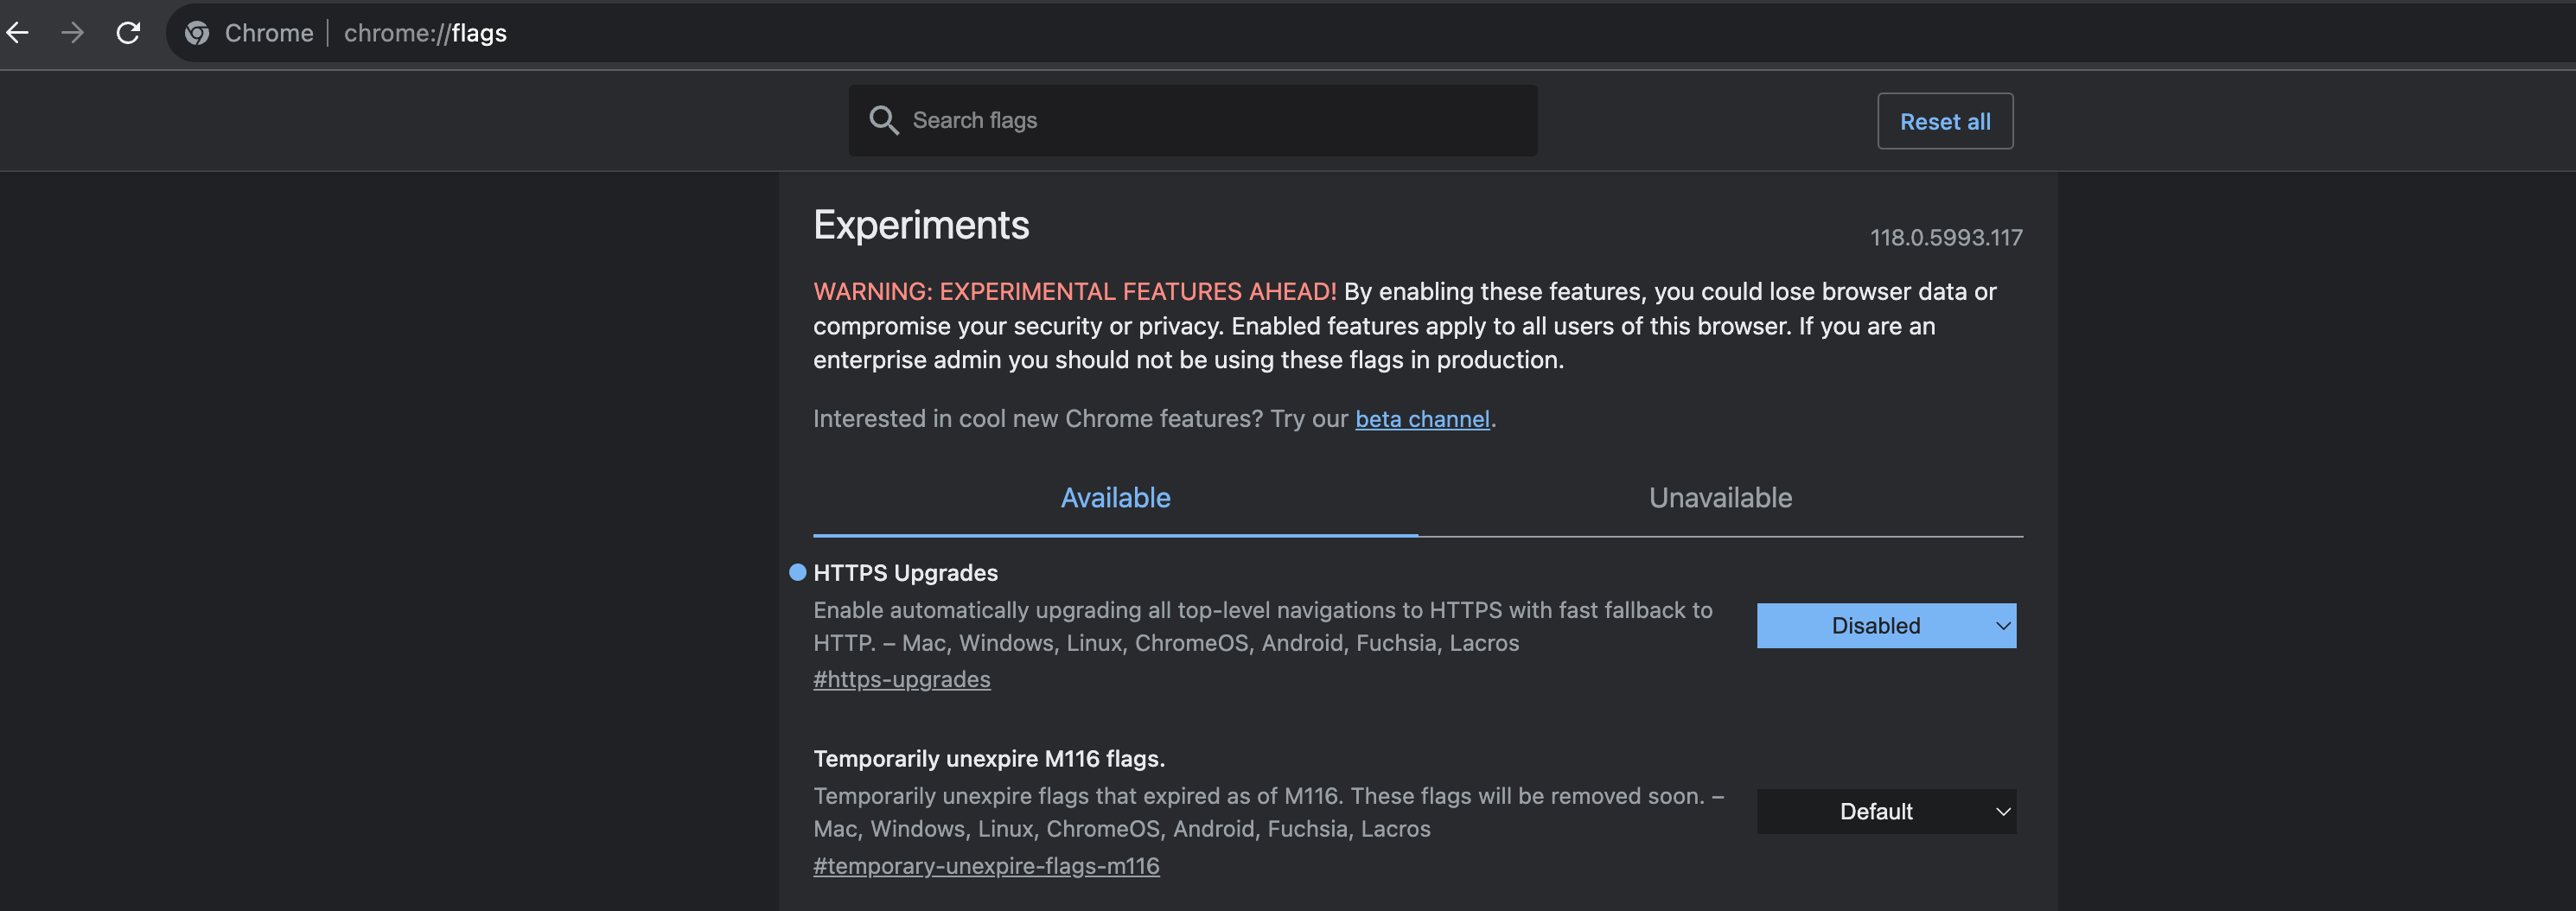Click the chrome://flags URL text
The image size is (2576, 911).
point(425,33)
